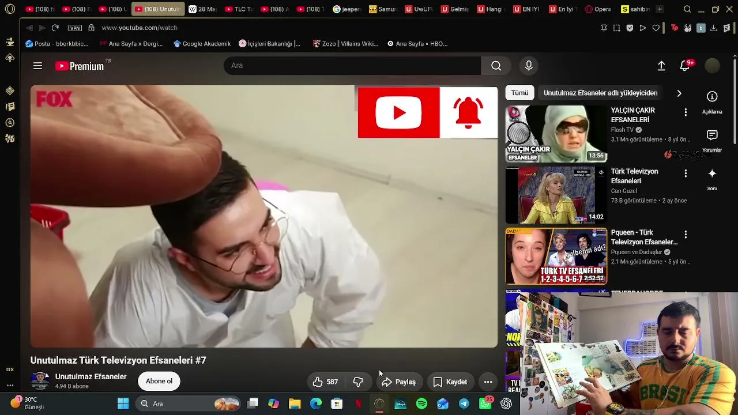Open the account avatar menu
This screenshot has width=738, height=415.
[x=712, y=66]
